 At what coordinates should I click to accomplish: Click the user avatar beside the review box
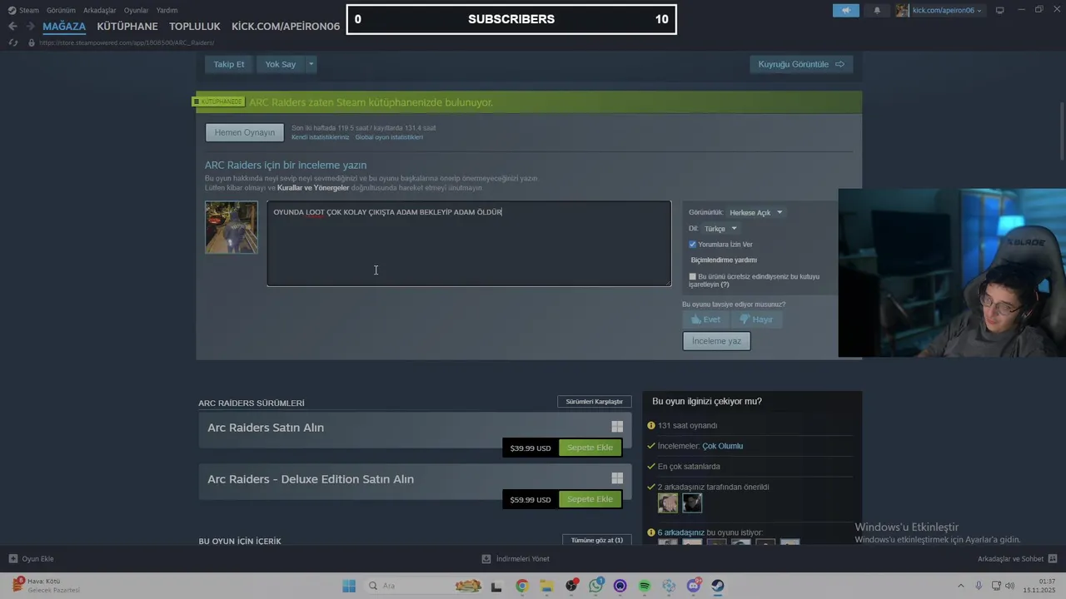click(x=232, y=227)
